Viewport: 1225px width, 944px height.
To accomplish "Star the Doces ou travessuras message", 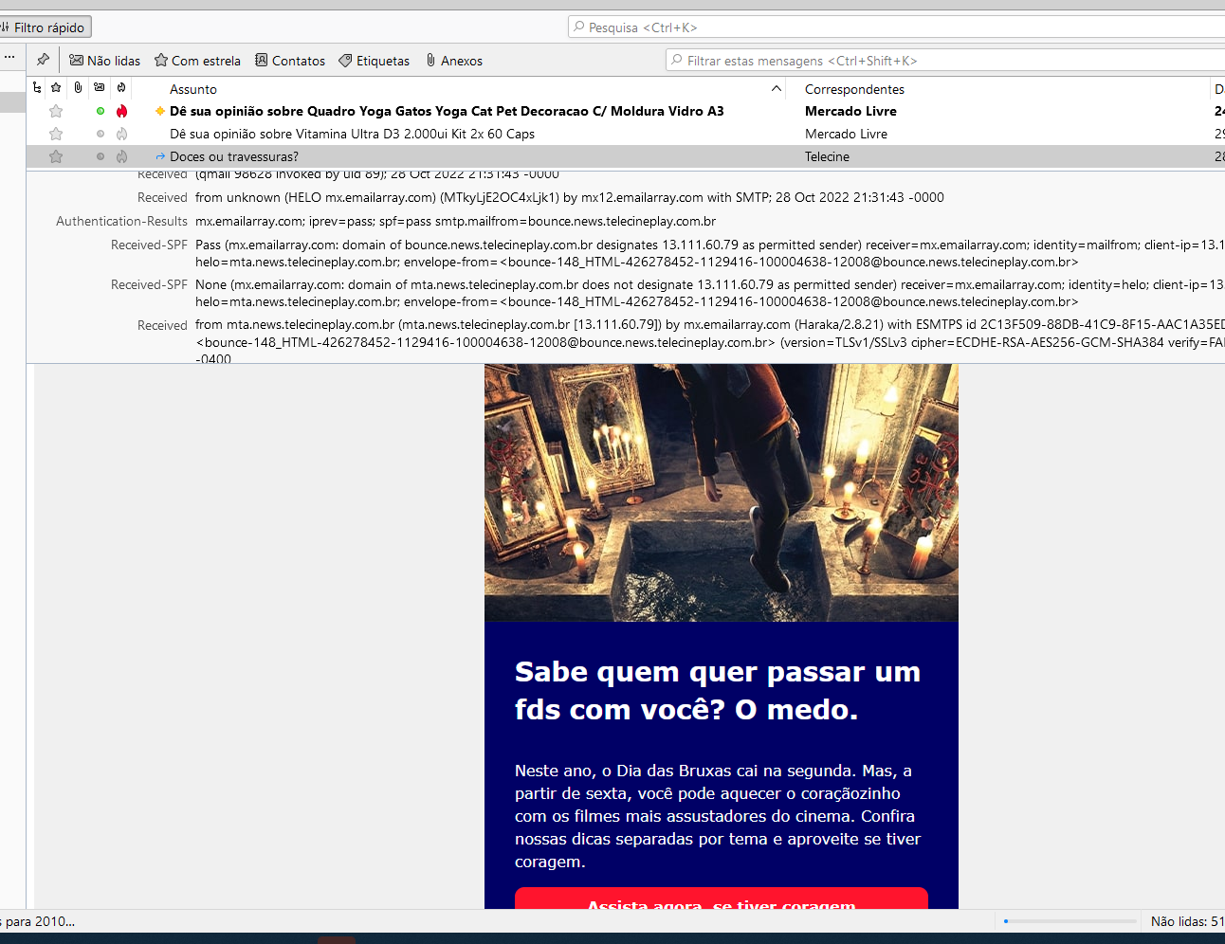I will click(56, 156).
